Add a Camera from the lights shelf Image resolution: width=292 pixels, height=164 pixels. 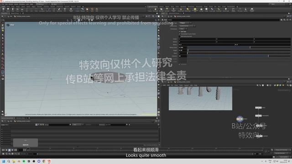(150, 10)
